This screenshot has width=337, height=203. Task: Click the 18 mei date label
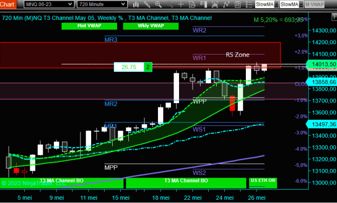click(161, 198)
